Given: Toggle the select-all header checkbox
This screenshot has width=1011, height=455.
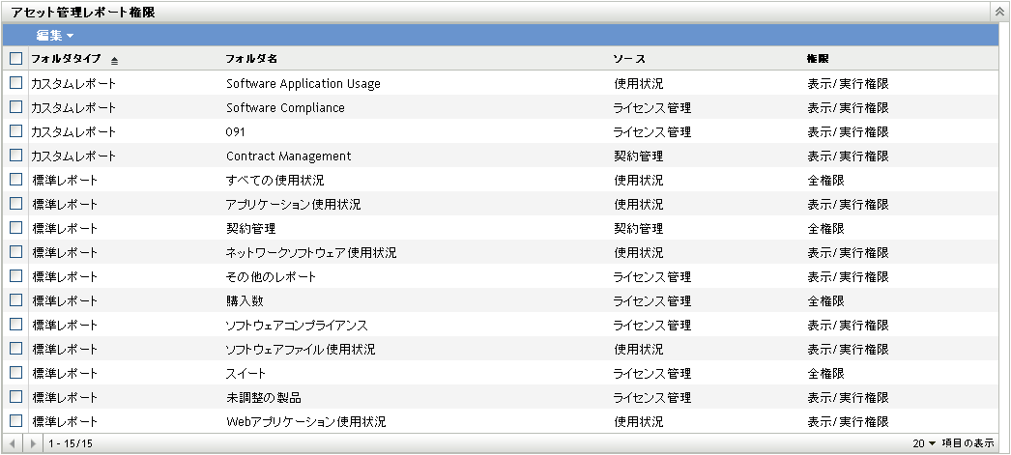Looking at the screenshot, I should pyautogui.click(x=15, y=59).
